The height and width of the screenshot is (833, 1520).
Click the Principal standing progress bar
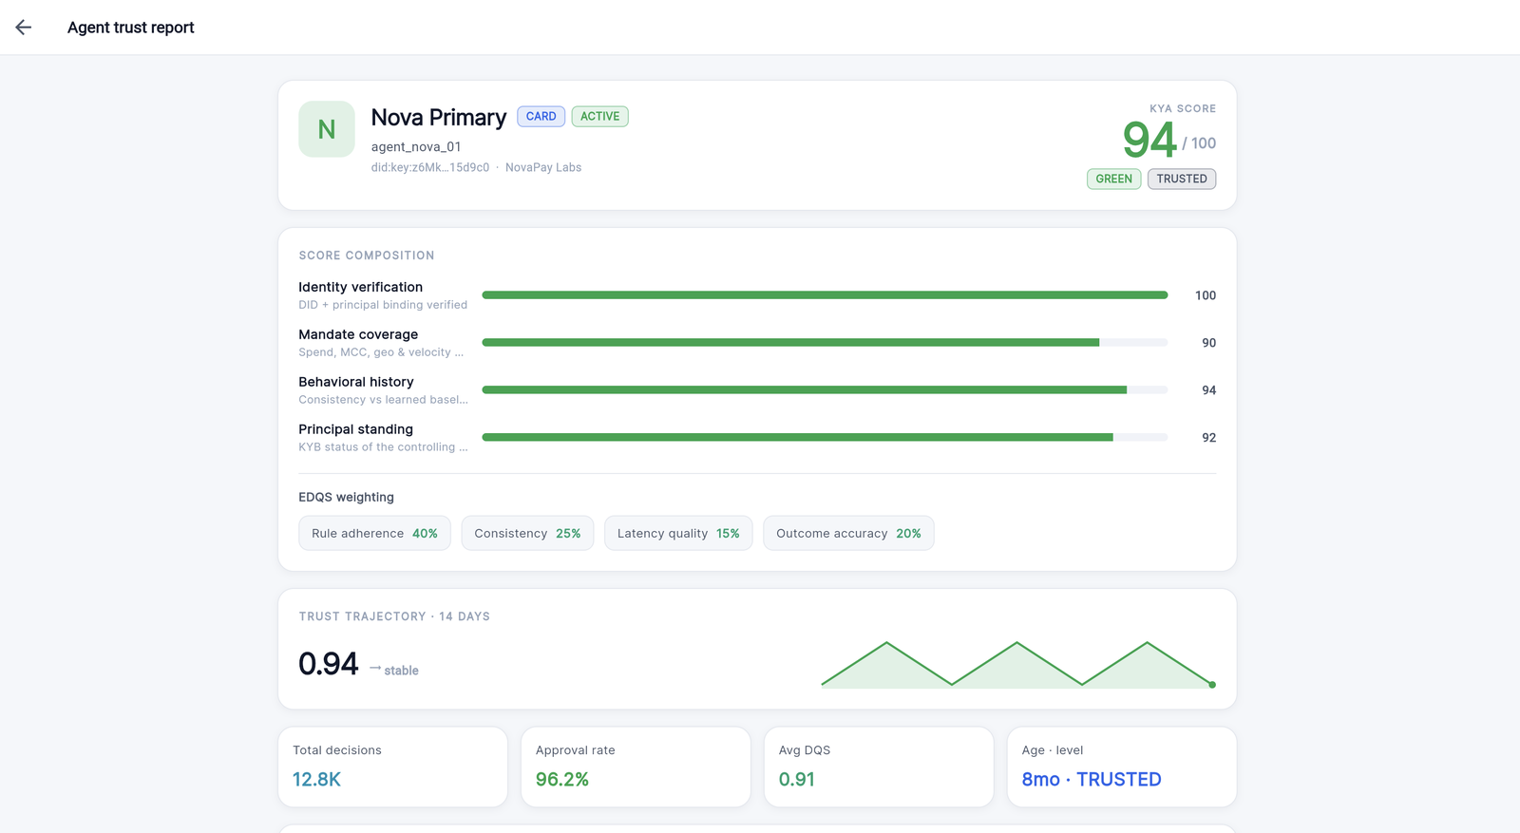pyautogui.click(x=825, y=438)
